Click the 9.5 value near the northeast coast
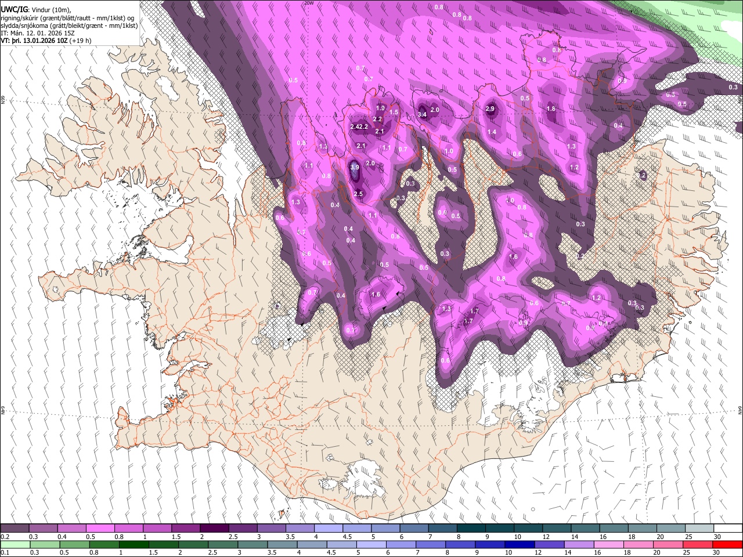The image size is (743, 557). 682,104
